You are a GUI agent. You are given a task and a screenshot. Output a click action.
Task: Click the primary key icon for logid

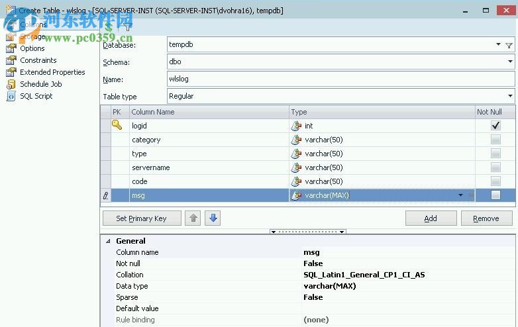[x=117, y=124]
